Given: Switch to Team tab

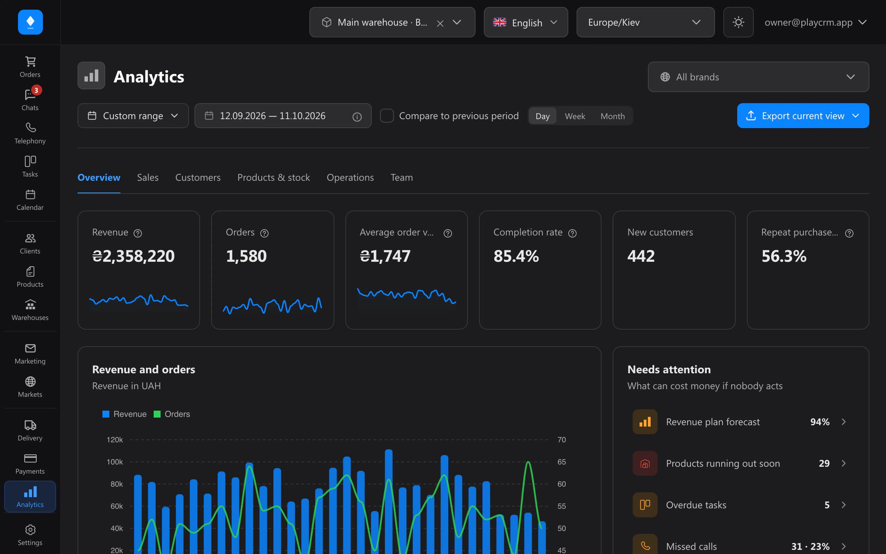Looking at the screenshot, I should (401, 178).
